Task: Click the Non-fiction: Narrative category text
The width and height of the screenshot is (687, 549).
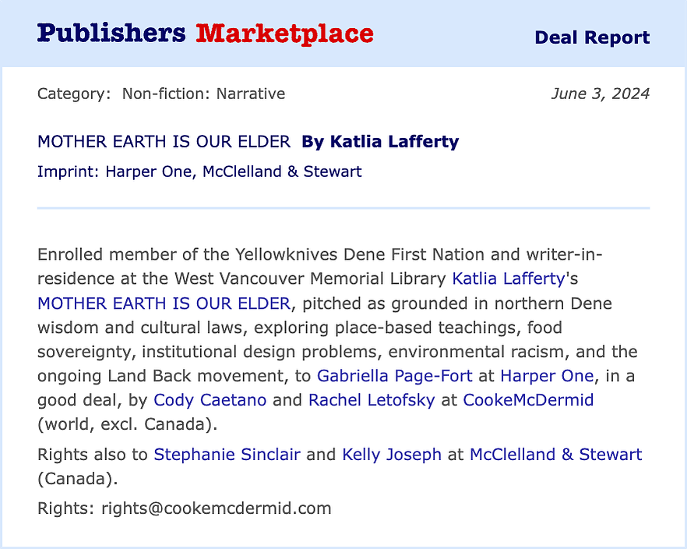Action: click(203, 94)
